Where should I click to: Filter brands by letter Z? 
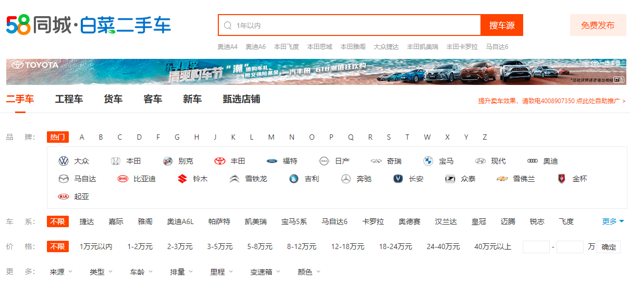tap(485, 137)
